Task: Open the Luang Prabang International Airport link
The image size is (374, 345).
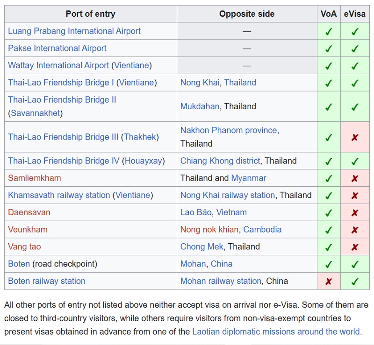Action: (x=74, y=31)
